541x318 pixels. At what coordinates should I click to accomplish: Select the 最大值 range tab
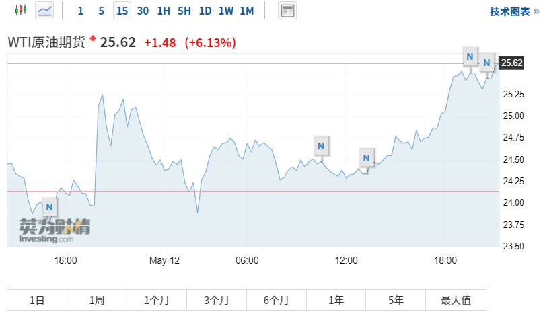tap(455, 301)
